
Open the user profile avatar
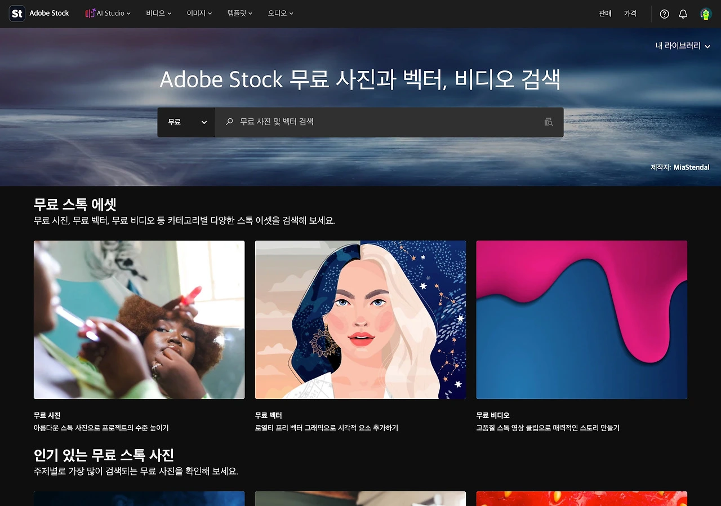706,14
